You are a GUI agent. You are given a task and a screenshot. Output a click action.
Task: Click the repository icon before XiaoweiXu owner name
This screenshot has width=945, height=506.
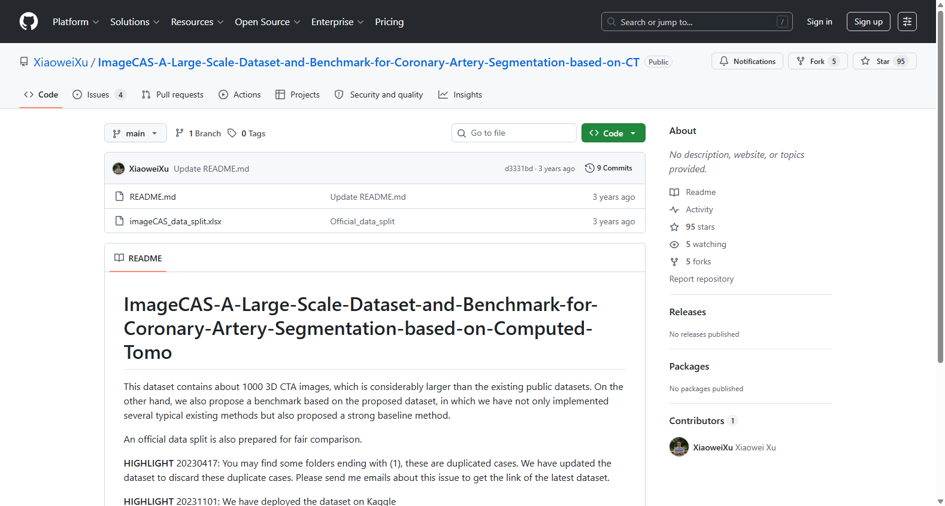coord(24,62)
